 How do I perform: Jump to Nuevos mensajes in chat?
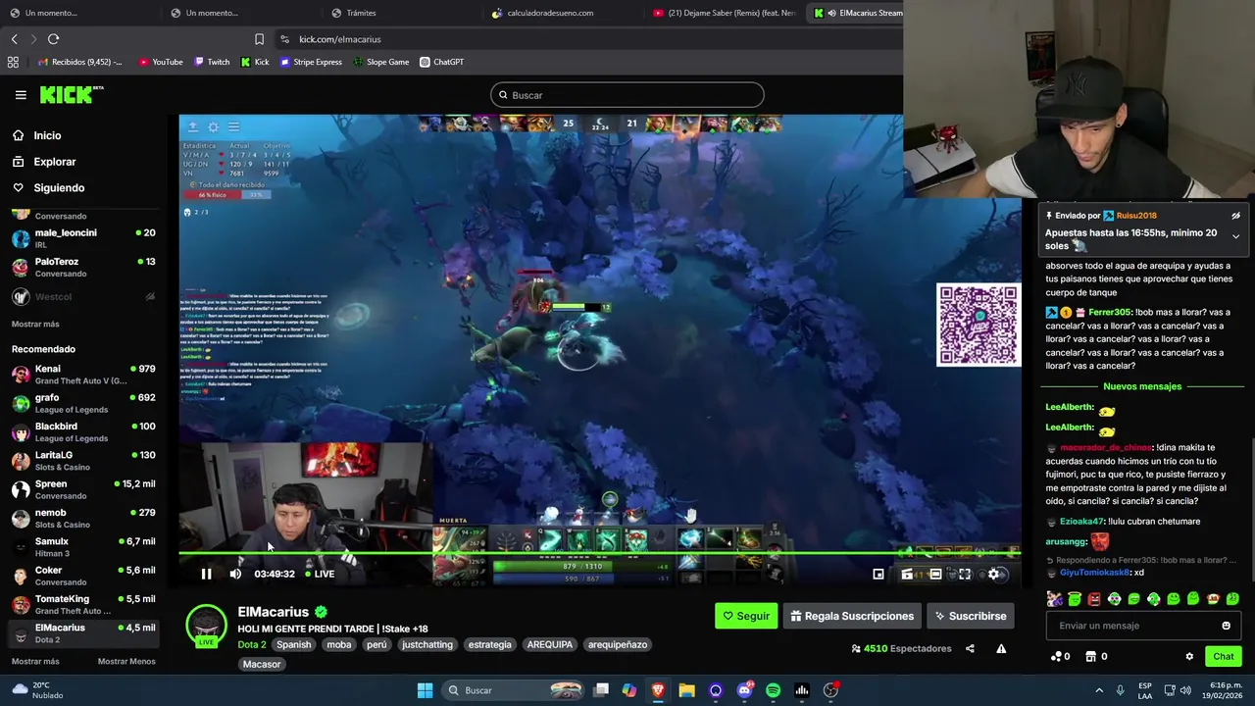point(1142,386)
